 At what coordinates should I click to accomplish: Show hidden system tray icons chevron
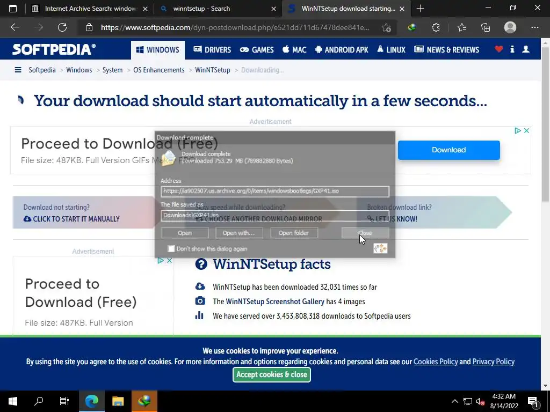[x=454, y=401]
